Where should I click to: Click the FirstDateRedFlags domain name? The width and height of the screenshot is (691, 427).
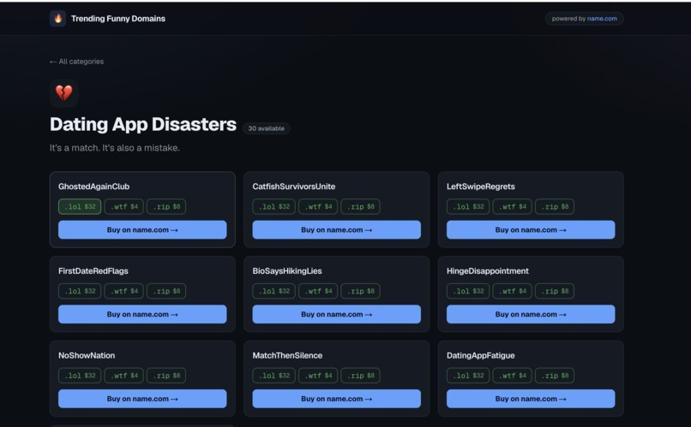pos(93,271)
